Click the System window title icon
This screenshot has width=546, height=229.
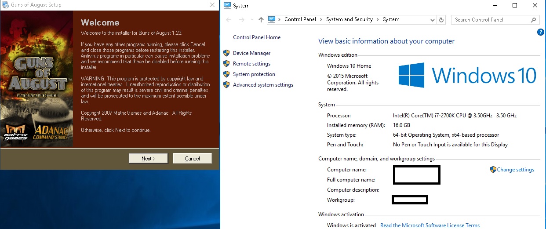(x=227, y=5)
